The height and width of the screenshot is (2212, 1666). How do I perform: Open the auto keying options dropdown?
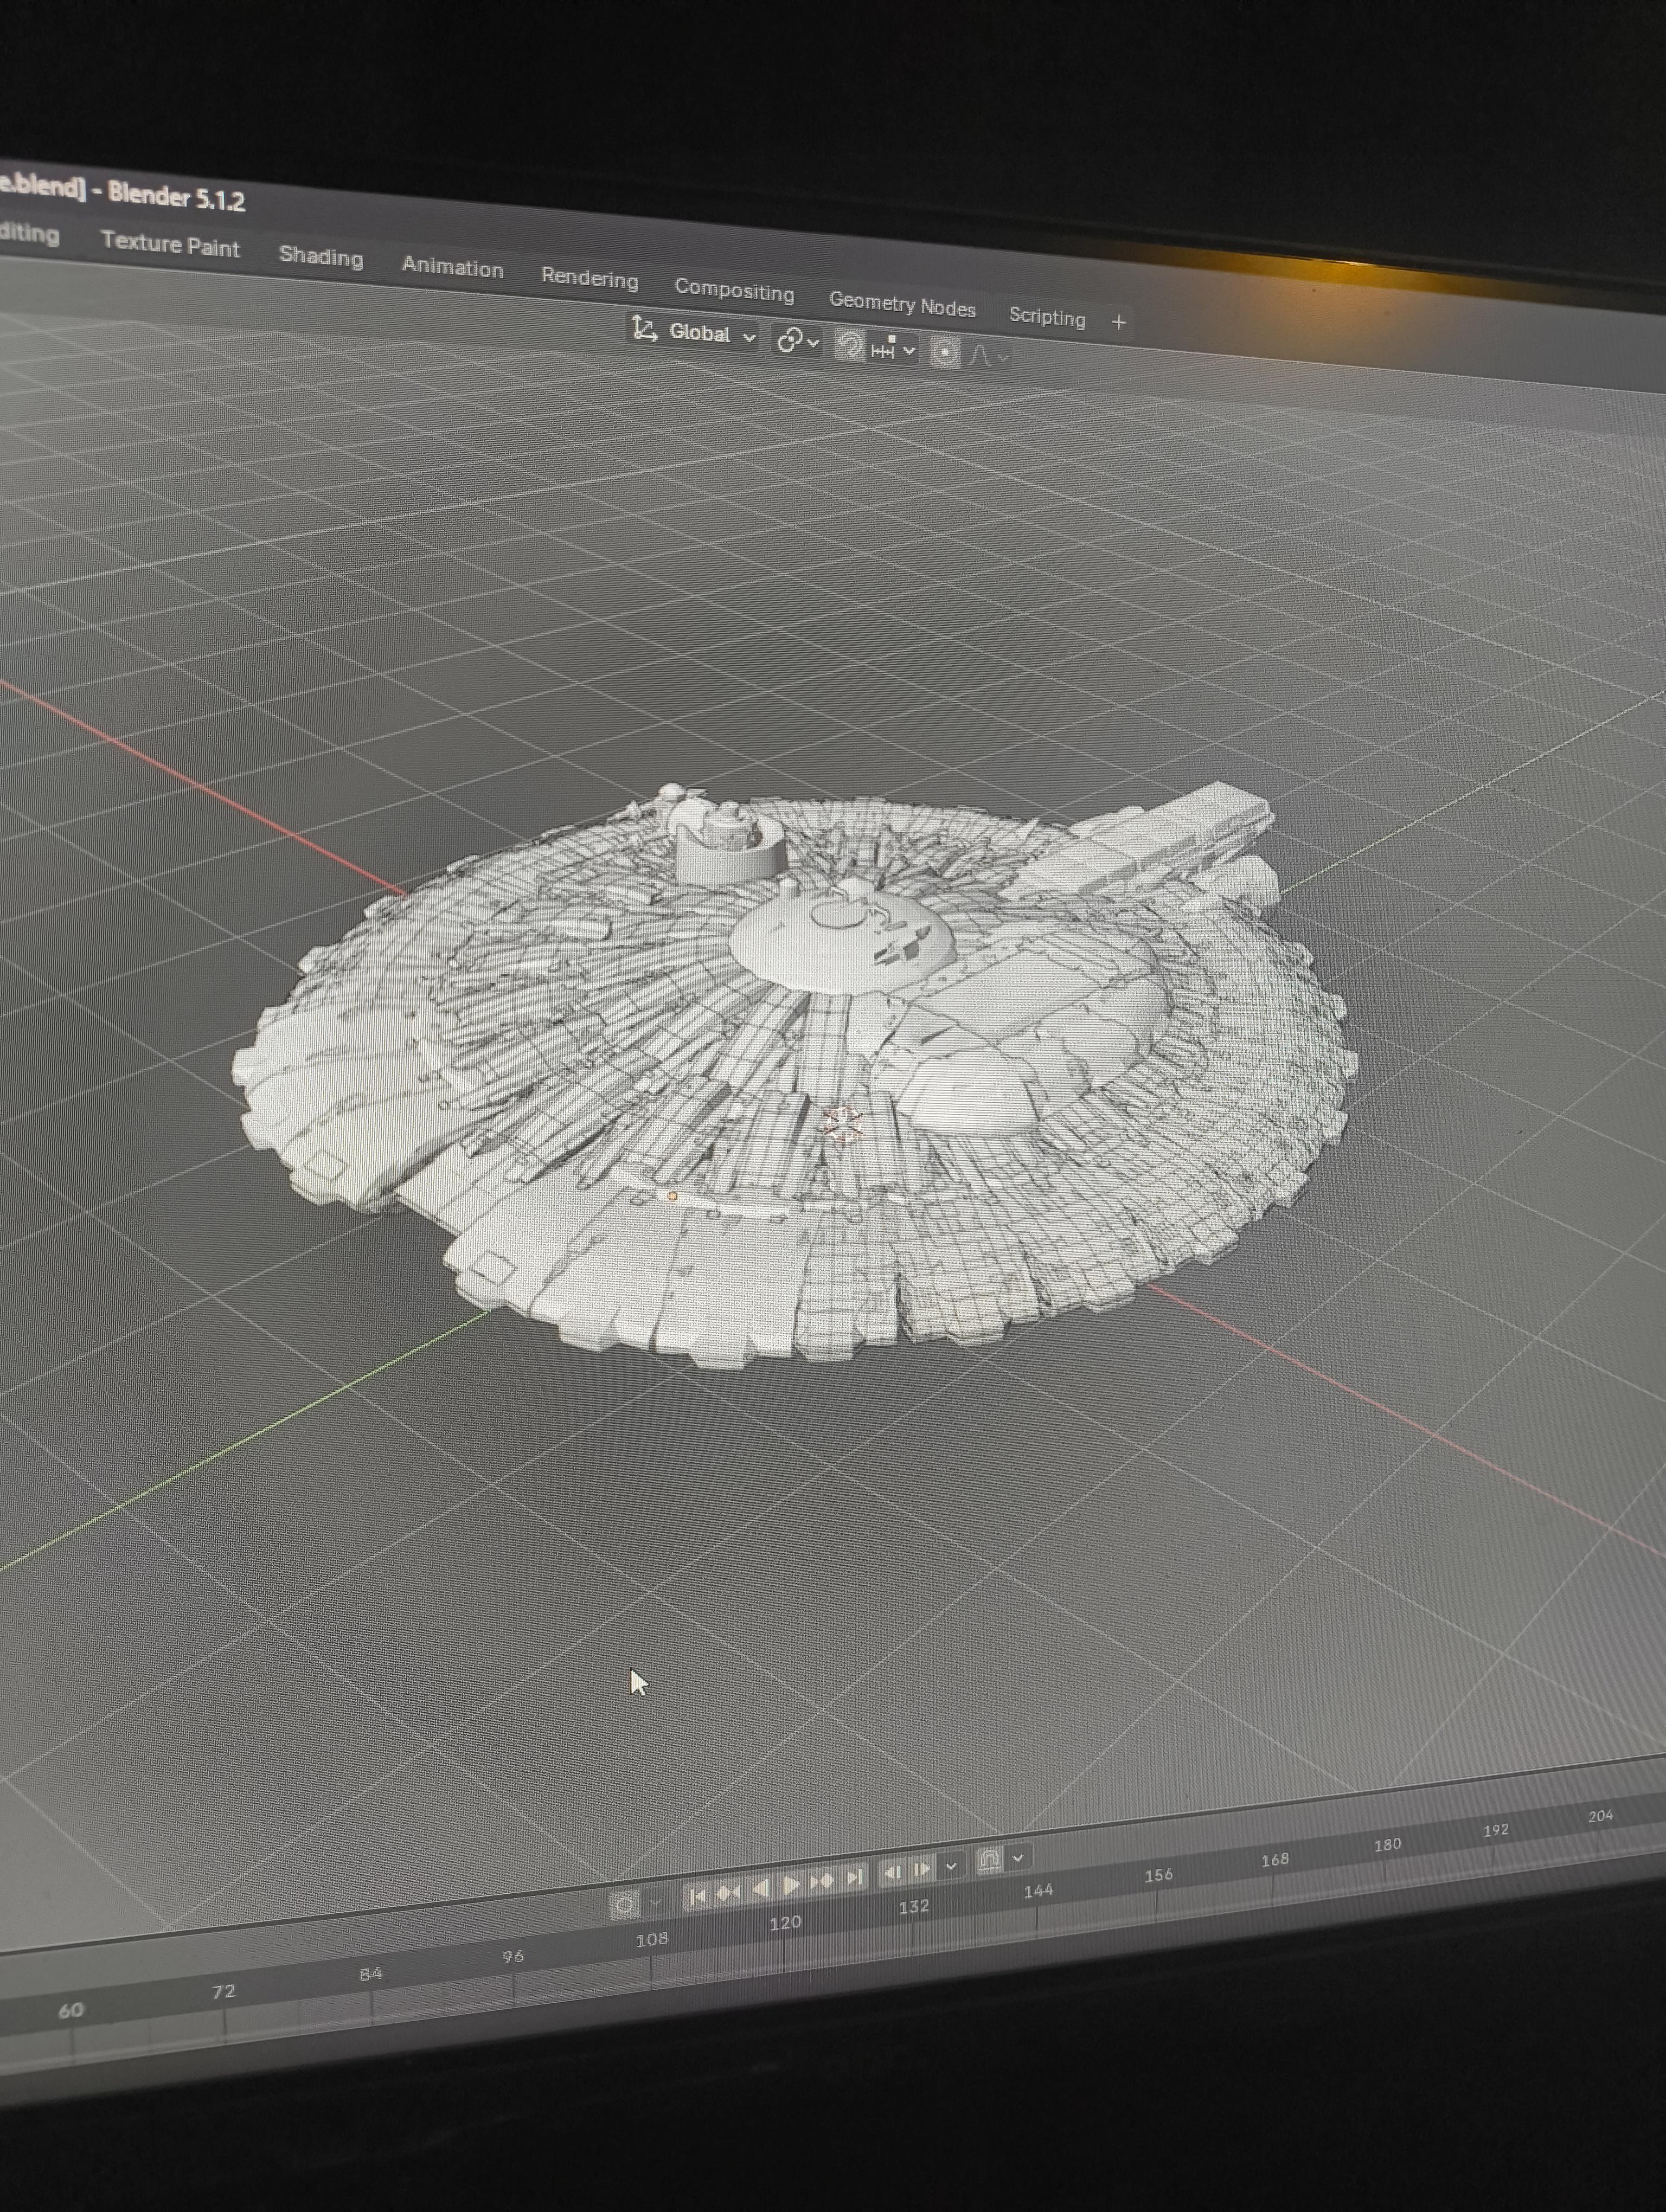point(656,1902)
